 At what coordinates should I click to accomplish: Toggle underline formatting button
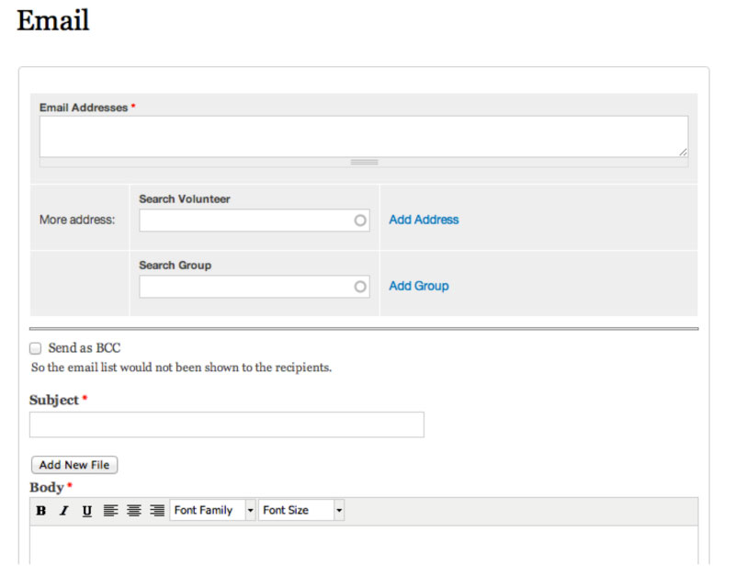click(87, 510)
